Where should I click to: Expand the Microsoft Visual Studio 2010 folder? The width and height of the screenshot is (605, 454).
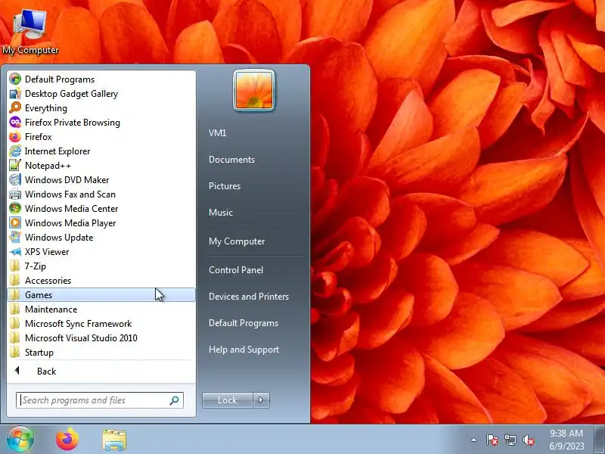point(101,338)
